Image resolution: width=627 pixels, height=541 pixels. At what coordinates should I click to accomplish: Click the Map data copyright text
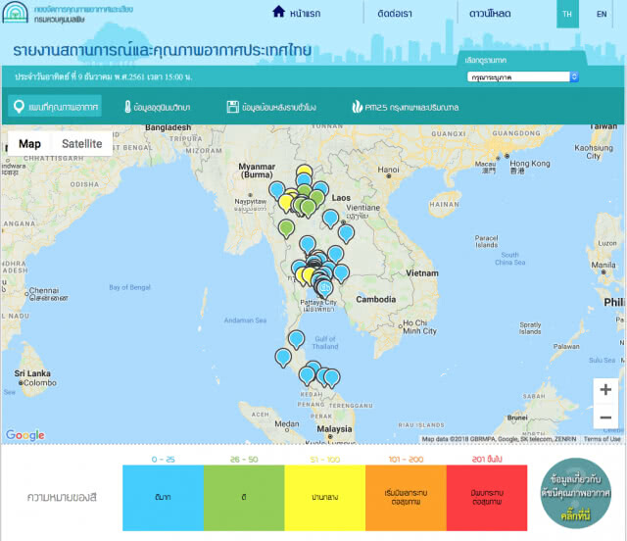click(499, 439)
